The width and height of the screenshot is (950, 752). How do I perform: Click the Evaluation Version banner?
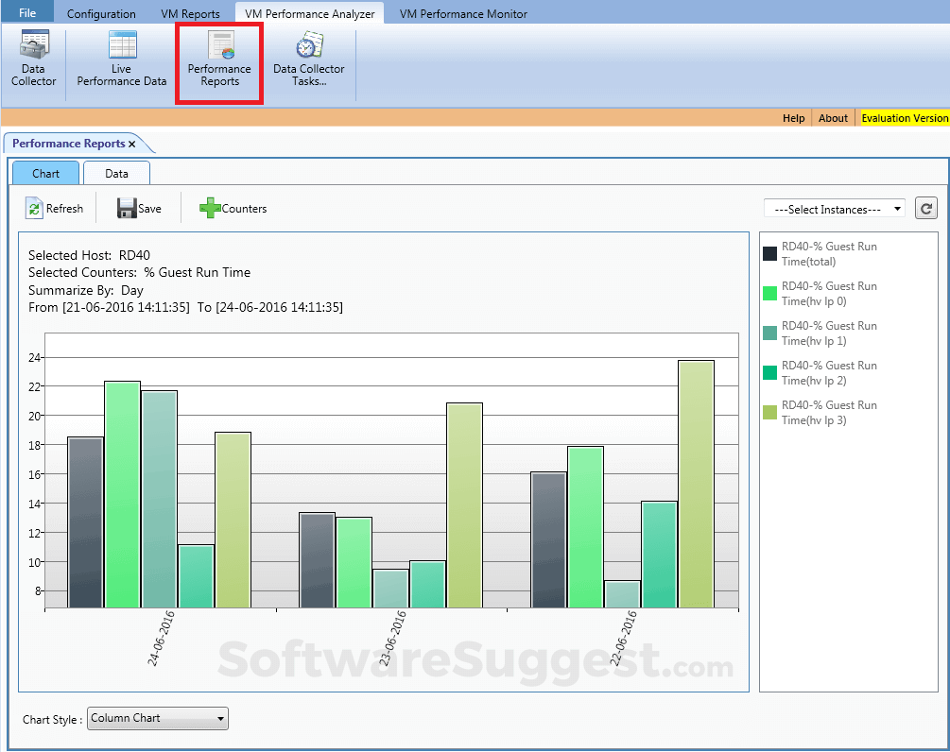904,118
